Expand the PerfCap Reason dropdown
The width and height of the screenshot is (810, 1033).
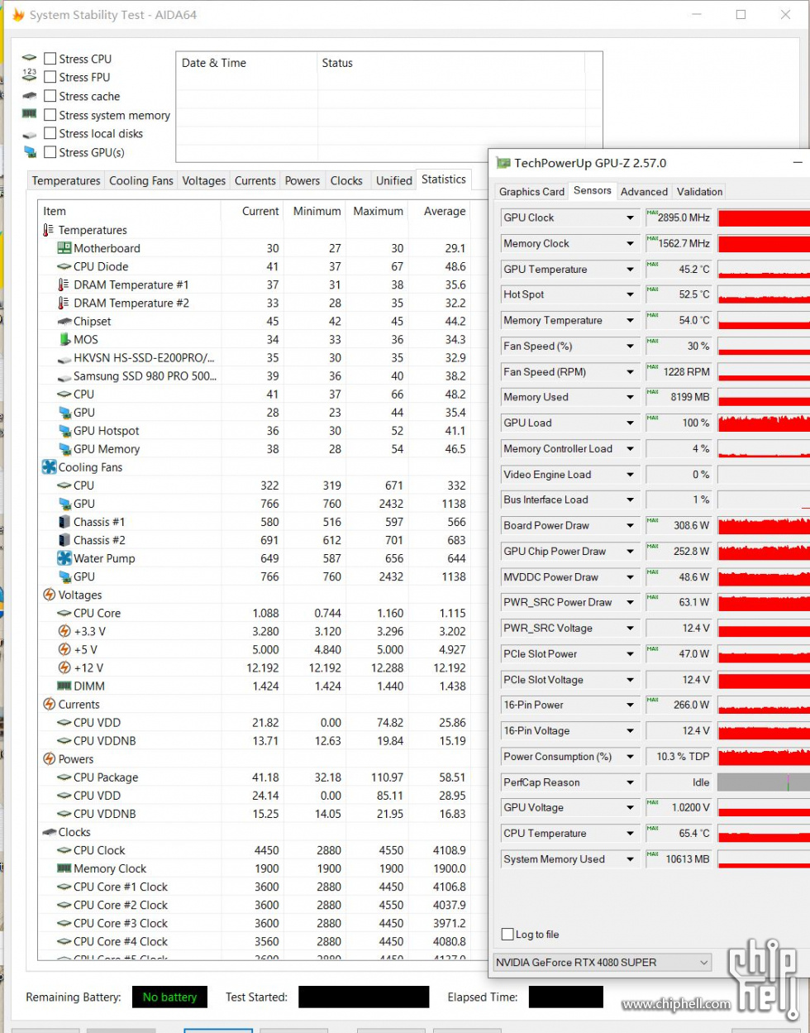point(630,782)
